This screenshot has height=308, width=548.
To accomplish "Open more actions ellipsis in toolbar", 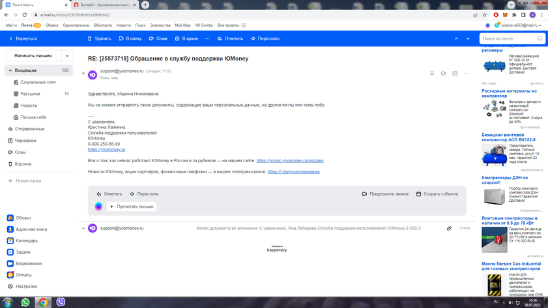I will click(207, 39).
